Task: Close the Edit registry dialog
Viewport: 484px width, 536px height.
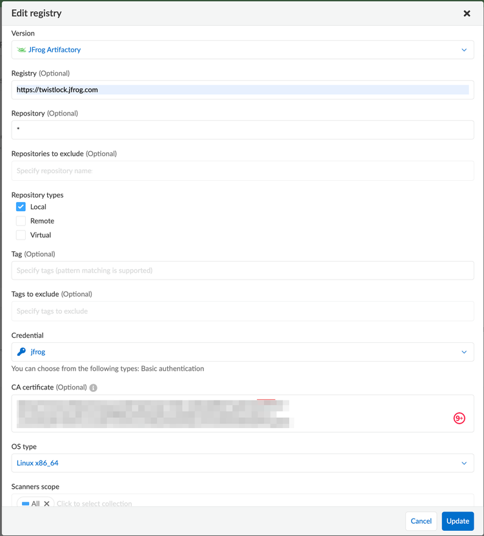Action: pos(467,13)
